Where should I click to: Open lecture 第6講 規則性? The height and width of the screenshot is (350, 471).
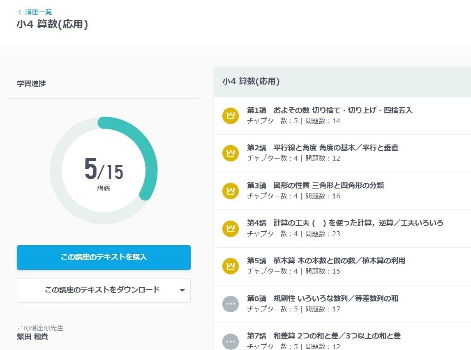coord(342,304)
